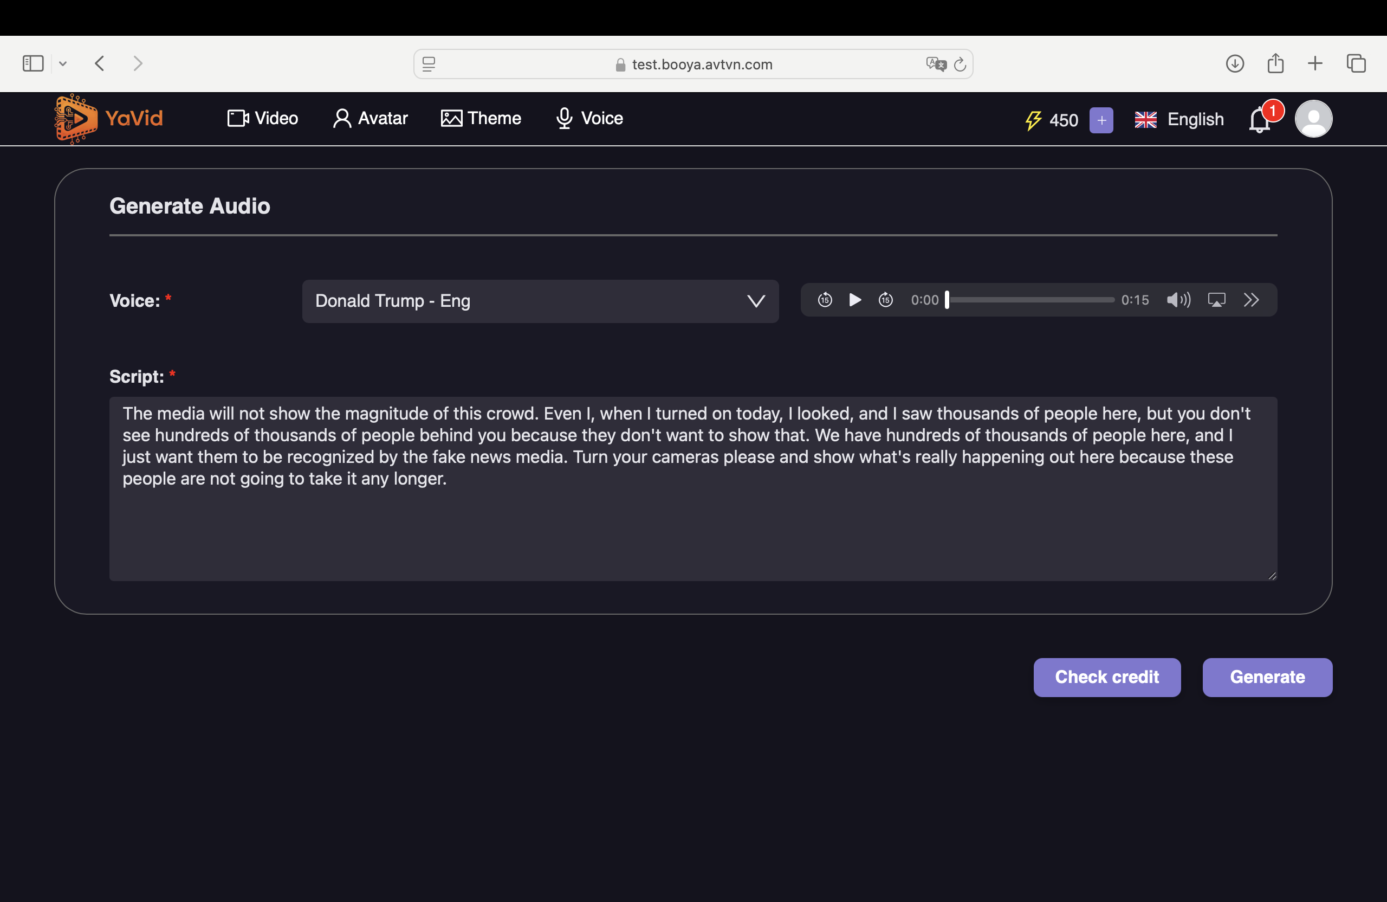Image resolution: width=1387 pixels, height=902 pixels.
Task: Click the Generate button
Action: coord(1267,677)
